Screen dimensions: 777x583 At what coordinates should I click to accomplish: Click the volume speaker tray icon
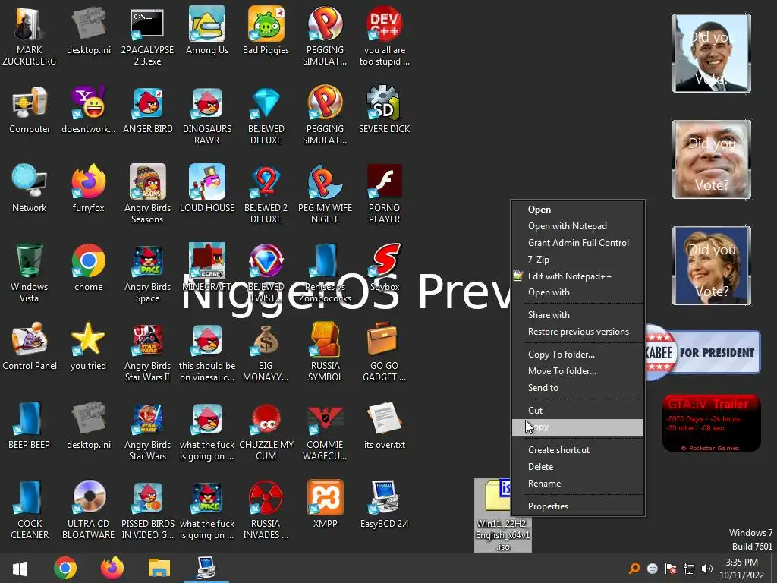click(x=707, y=569)
